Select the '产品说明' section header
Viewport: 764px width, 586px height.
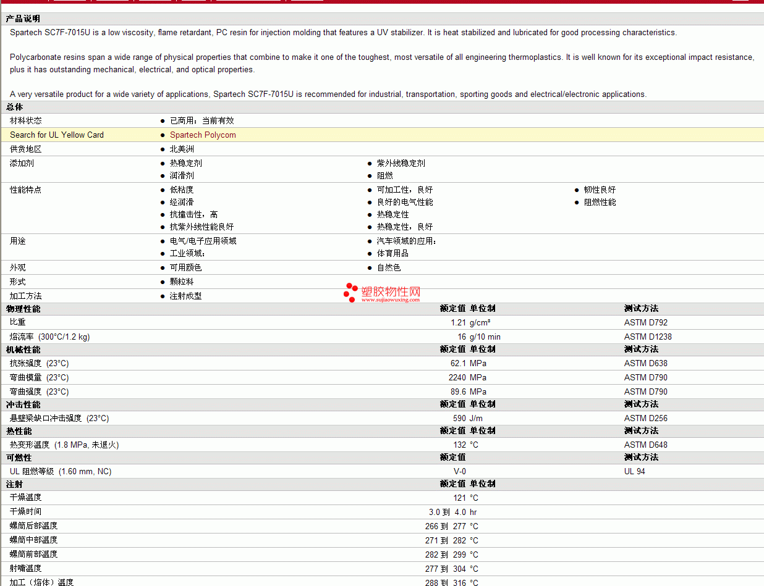point(23,19)
